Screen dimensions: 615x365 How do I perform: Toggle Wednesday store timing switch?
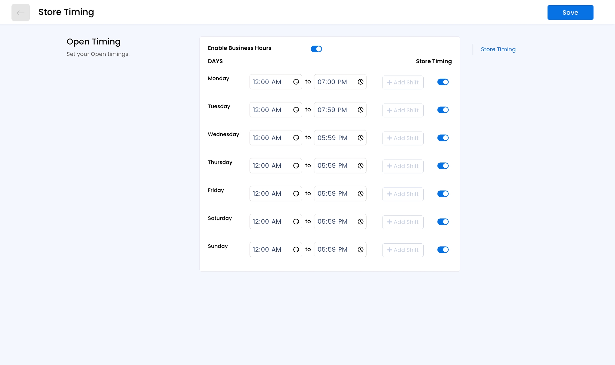[x=443, y=138]
